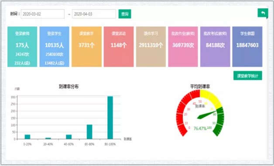Click the 查询 search button
274x166 pixels.
(125, 14)
